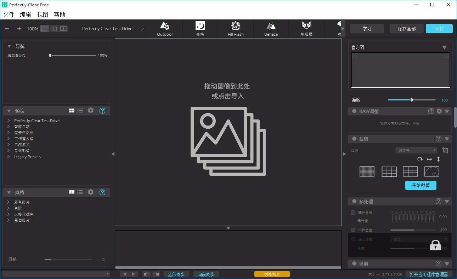Expand the 彩色胶片 style group
Screen dimensions: 457x279
click(x=8, y=202)
